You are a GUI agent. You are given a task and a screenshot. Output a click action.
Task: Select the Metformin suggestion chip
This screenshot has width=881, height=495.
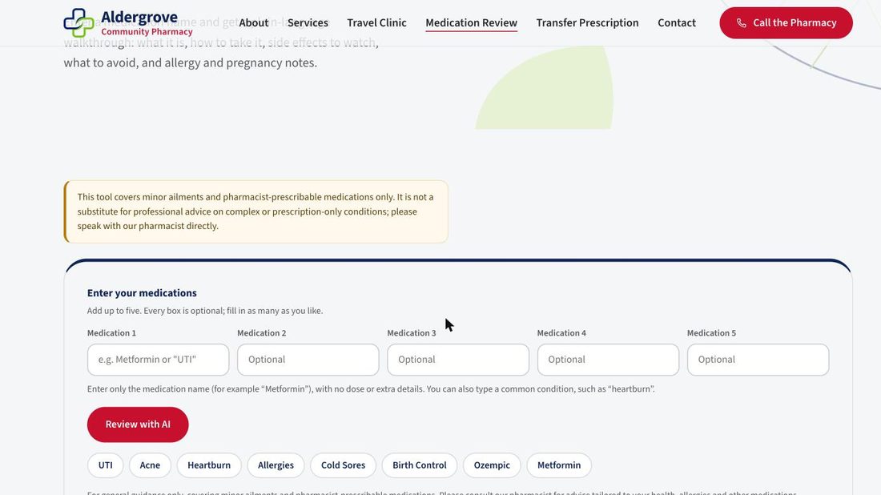559,465
